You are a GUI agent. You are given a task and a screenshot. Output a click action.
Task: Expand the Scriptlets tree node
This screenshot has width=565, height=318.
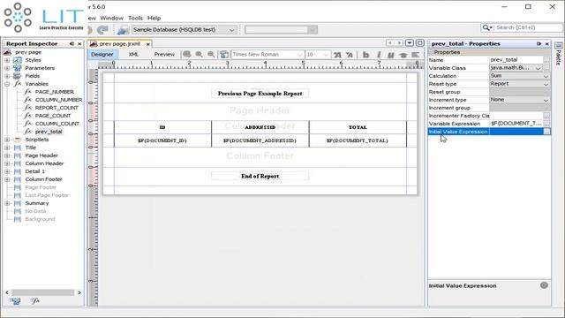[x=7, y=140]
